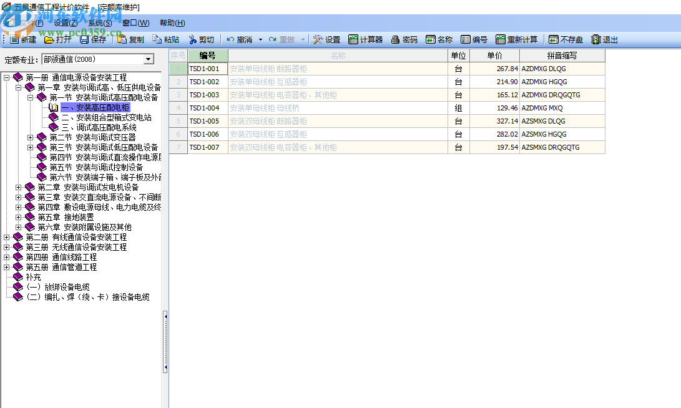This screenshot has height=408, width=681.
Task: Undo with the 撤消 toolbar icon
Action: (230, 39)
